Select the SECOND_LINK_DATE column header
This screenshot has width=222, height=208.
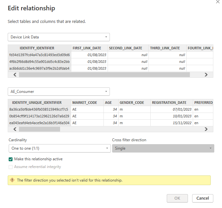[128, 48]
